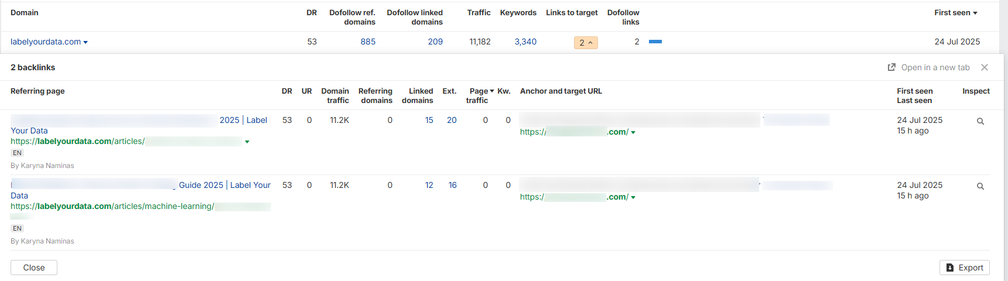
Task: Open the 12 linked domains value in the second row
Action: pos(429,185)
